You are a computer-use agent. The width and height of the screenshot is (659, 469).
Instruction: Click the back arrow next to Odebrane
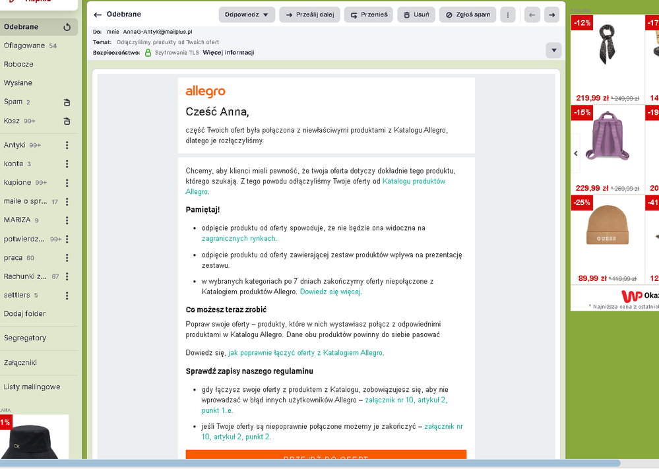pos(98,15)
